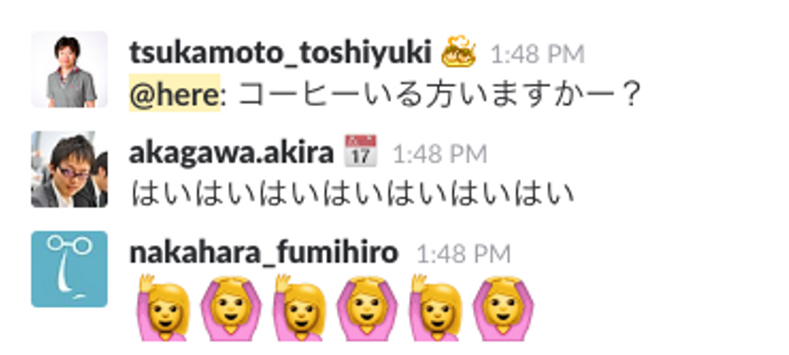Screen dimensions: 789x355
Task: Click the food status emoji beside tsukamoto_toshiyuki
Action: coord(458,51)
